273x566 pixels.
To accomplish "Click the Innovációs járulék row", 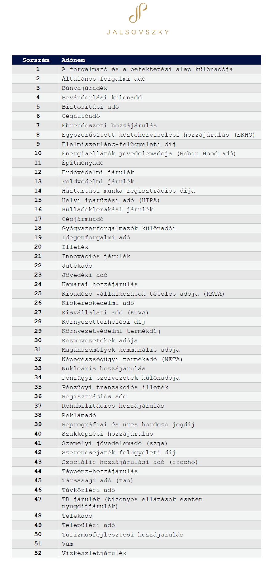I will [136, 256].
